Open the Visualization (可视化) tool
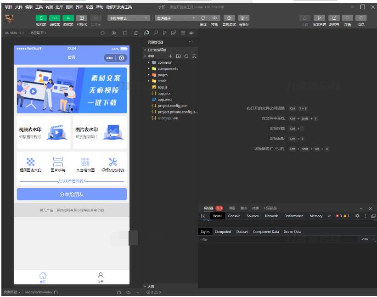The height and width of the screenshot is (297, 377). [81, 17]
